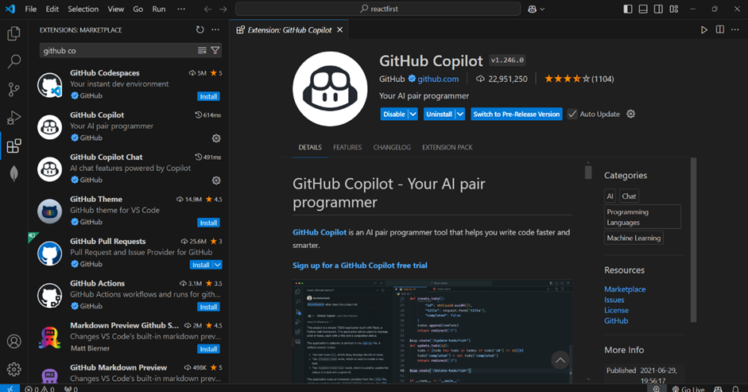
Task: Toggle the primary side bar
Action: pyautogui.click(x=628, y=9)
